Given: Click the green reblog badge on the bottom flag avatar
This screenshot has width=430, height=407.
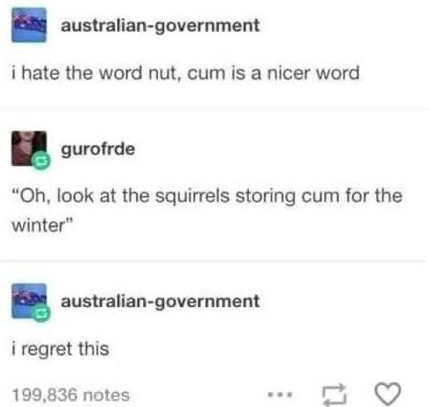Looking at the screenshot, I should point(41,313).
